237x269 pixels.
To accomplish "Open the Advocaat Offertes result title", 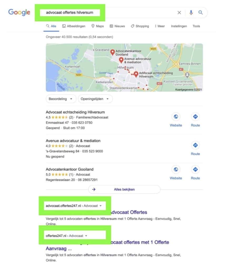I will coord(129,212).
